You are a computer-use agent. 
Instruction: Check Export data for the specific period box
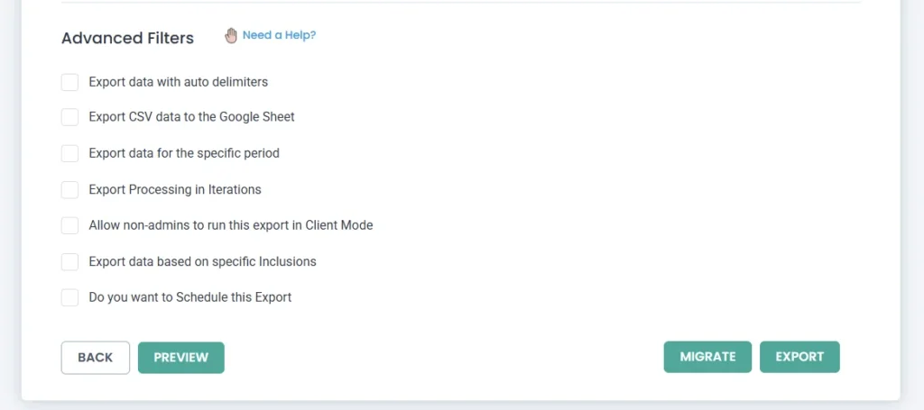[70, 153]
